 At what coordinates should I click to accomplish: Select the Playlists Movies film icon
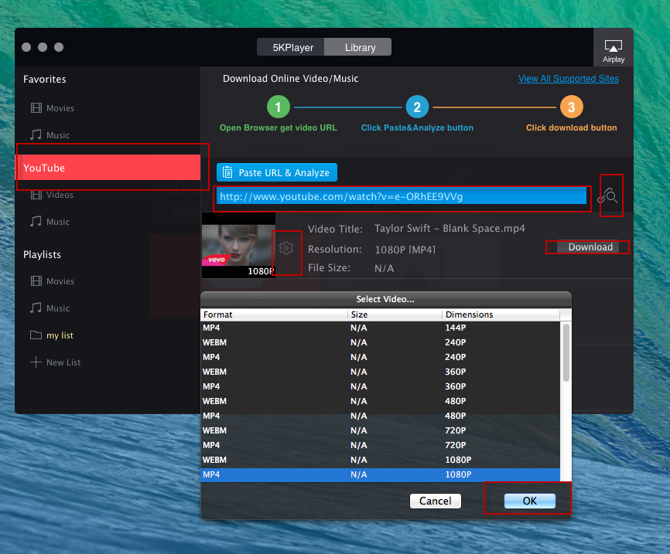click(36, 280)
